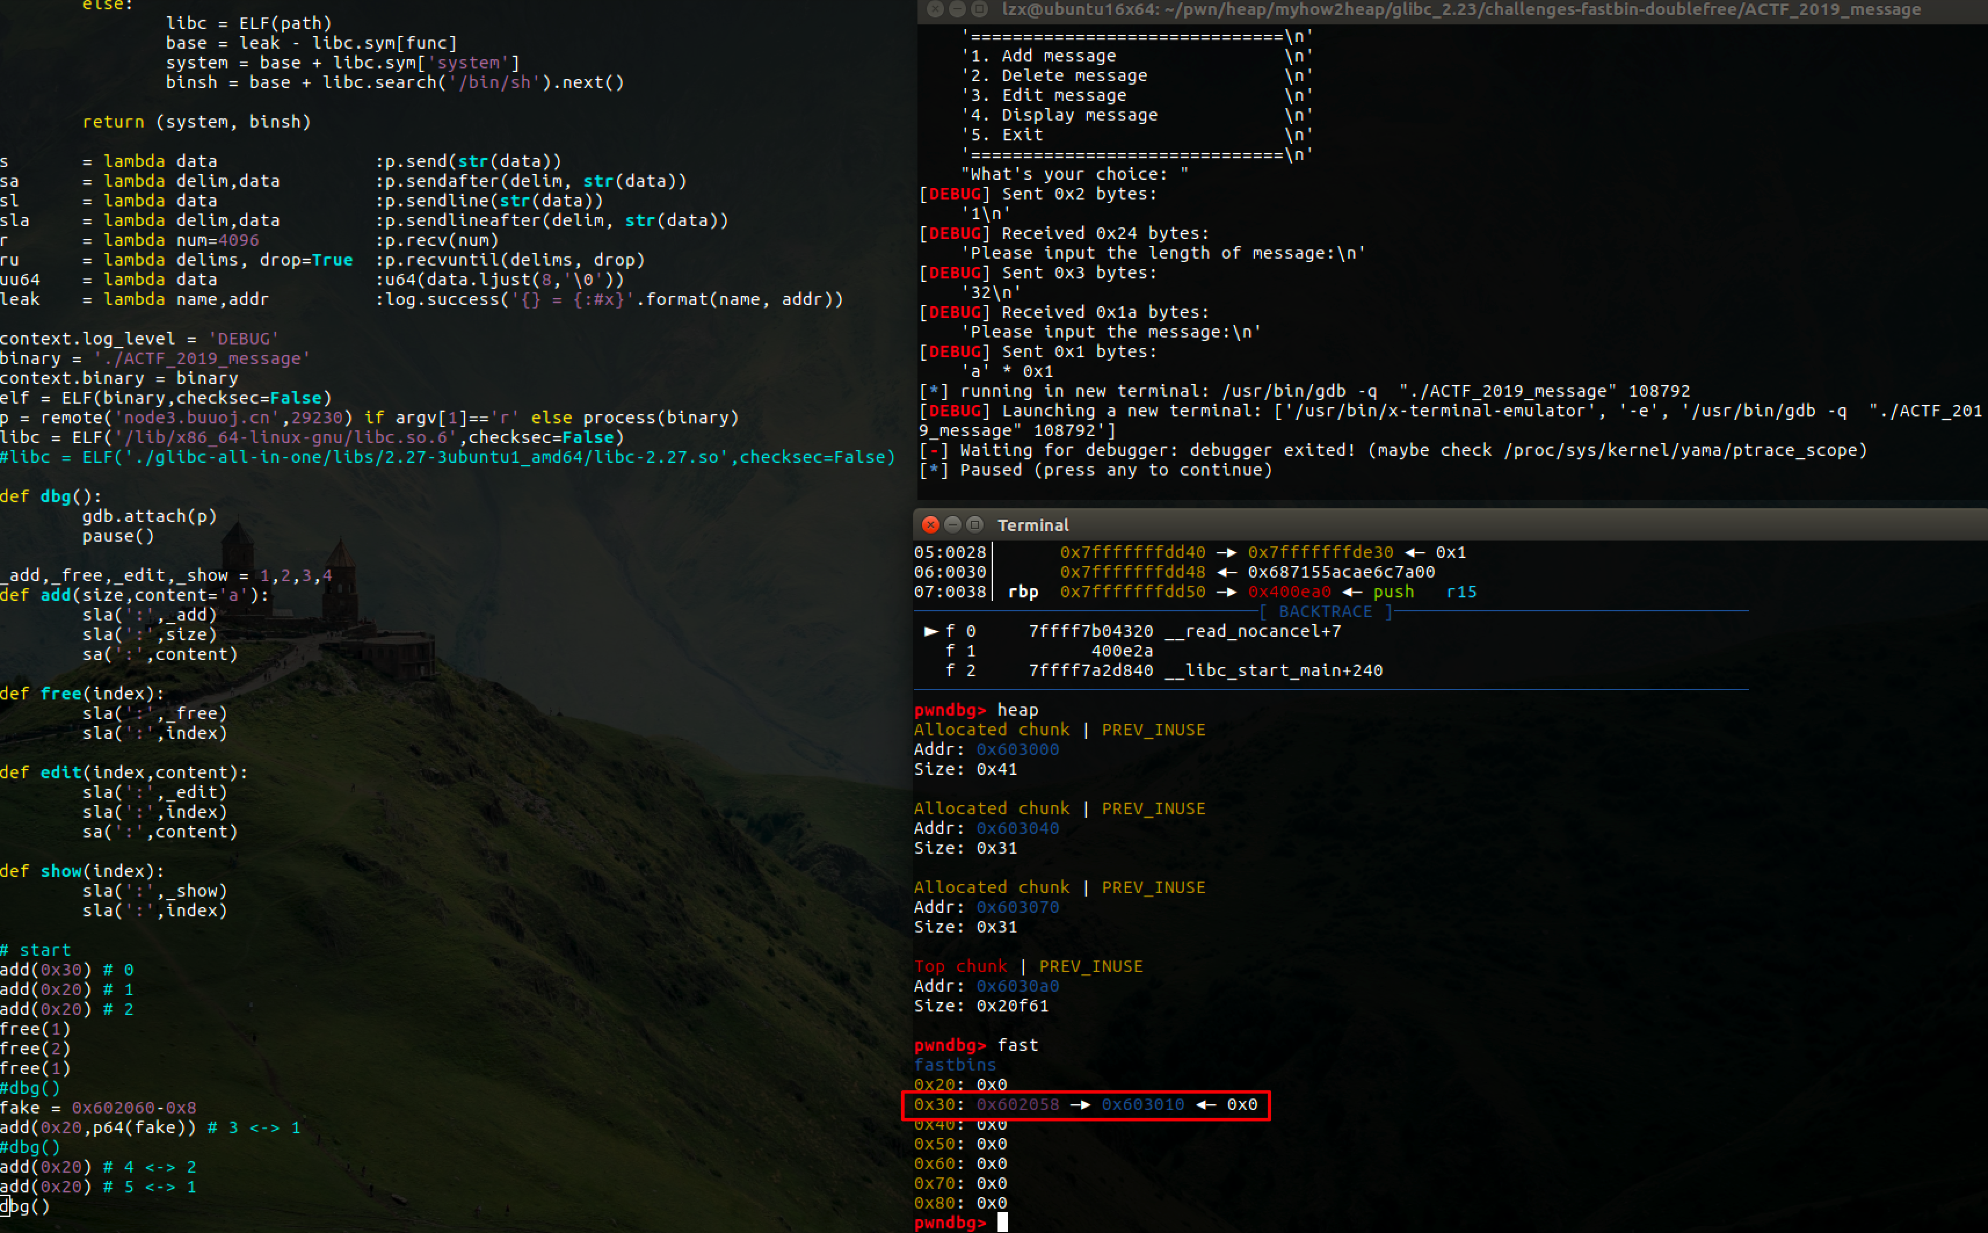Viewport: 1988px width, 1233px height.
Task: Close the lzx@ubuntu16x64 terminal window
Action: coord(935,9)
